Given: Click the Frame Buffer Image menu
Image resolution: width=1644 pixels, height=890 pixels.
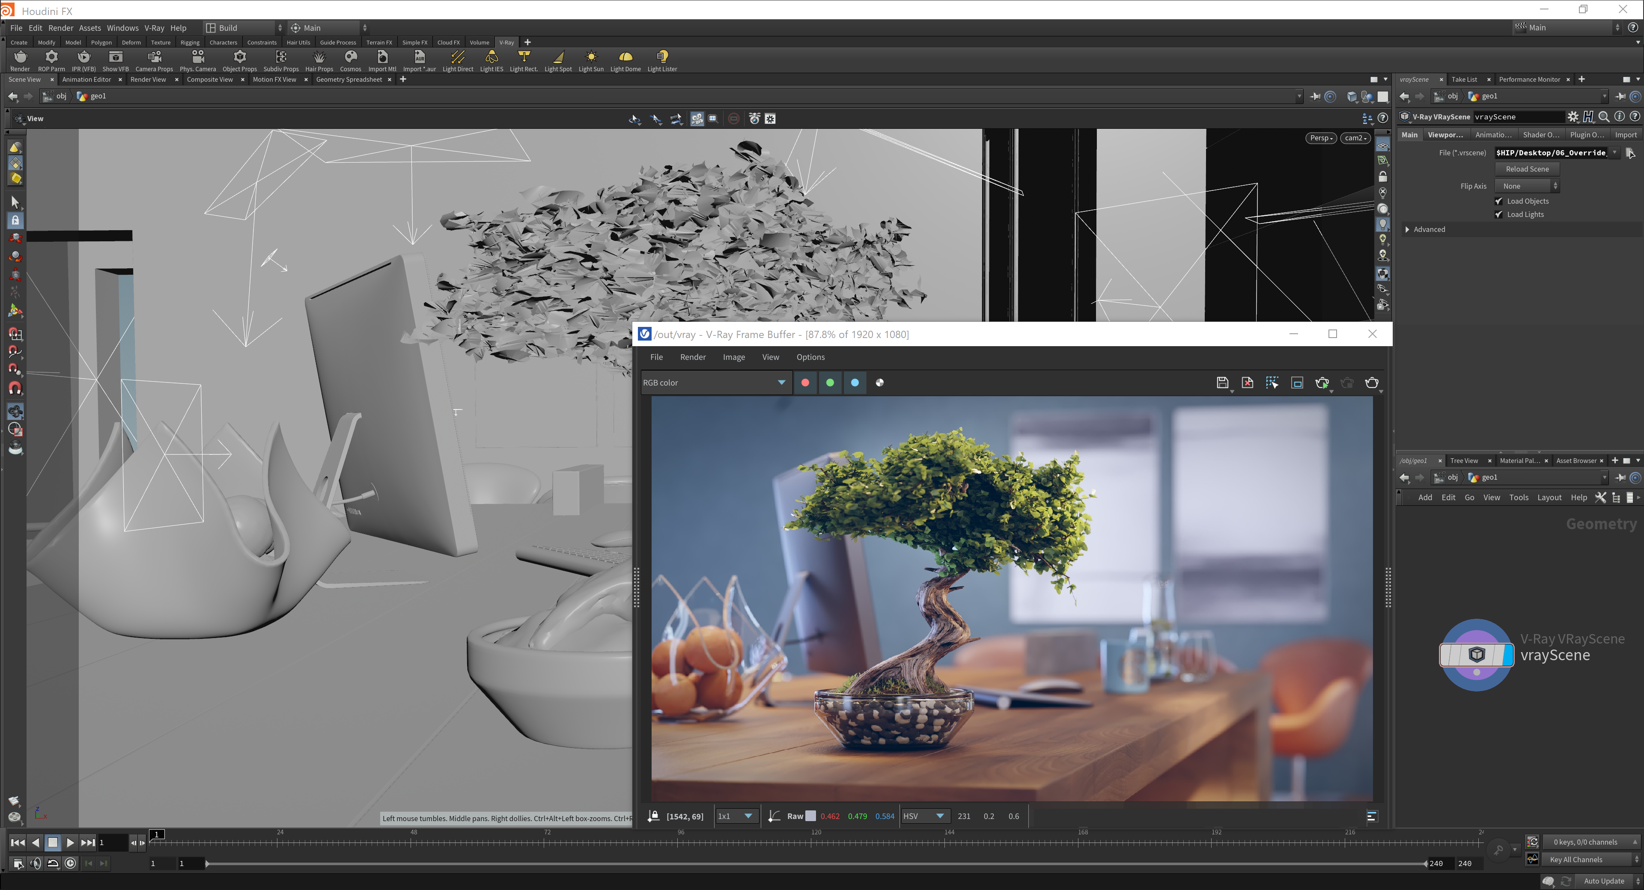Looking at the screenshot, I should point(734,357).
